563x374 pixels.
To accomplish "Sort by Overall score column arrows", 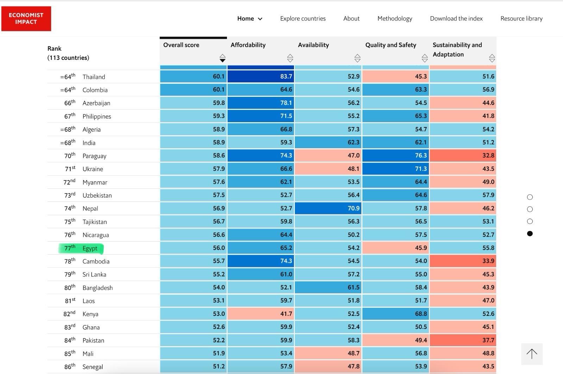I will (222, 58).
